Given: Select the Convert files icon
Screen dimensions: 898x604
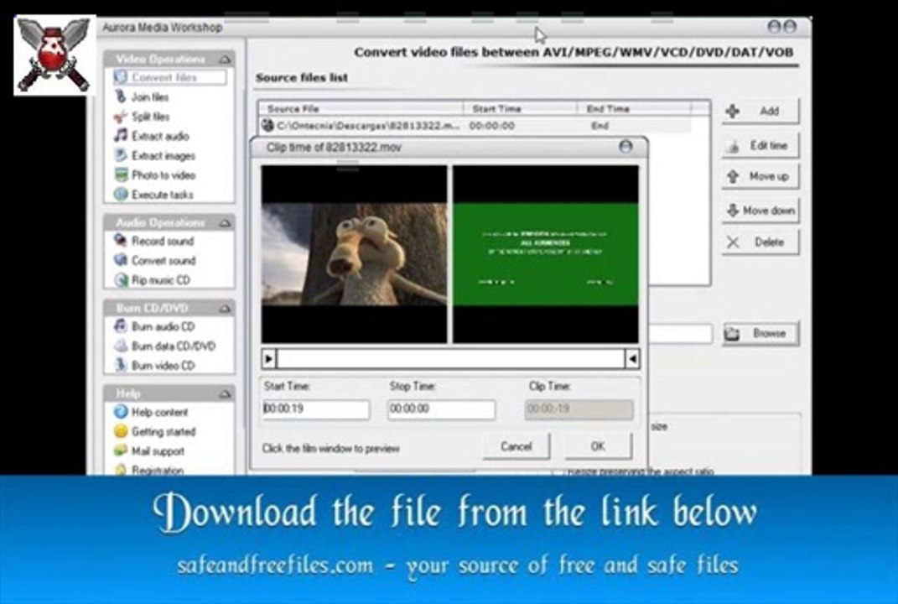Looking at the screenshot, I should coord(120,77).
